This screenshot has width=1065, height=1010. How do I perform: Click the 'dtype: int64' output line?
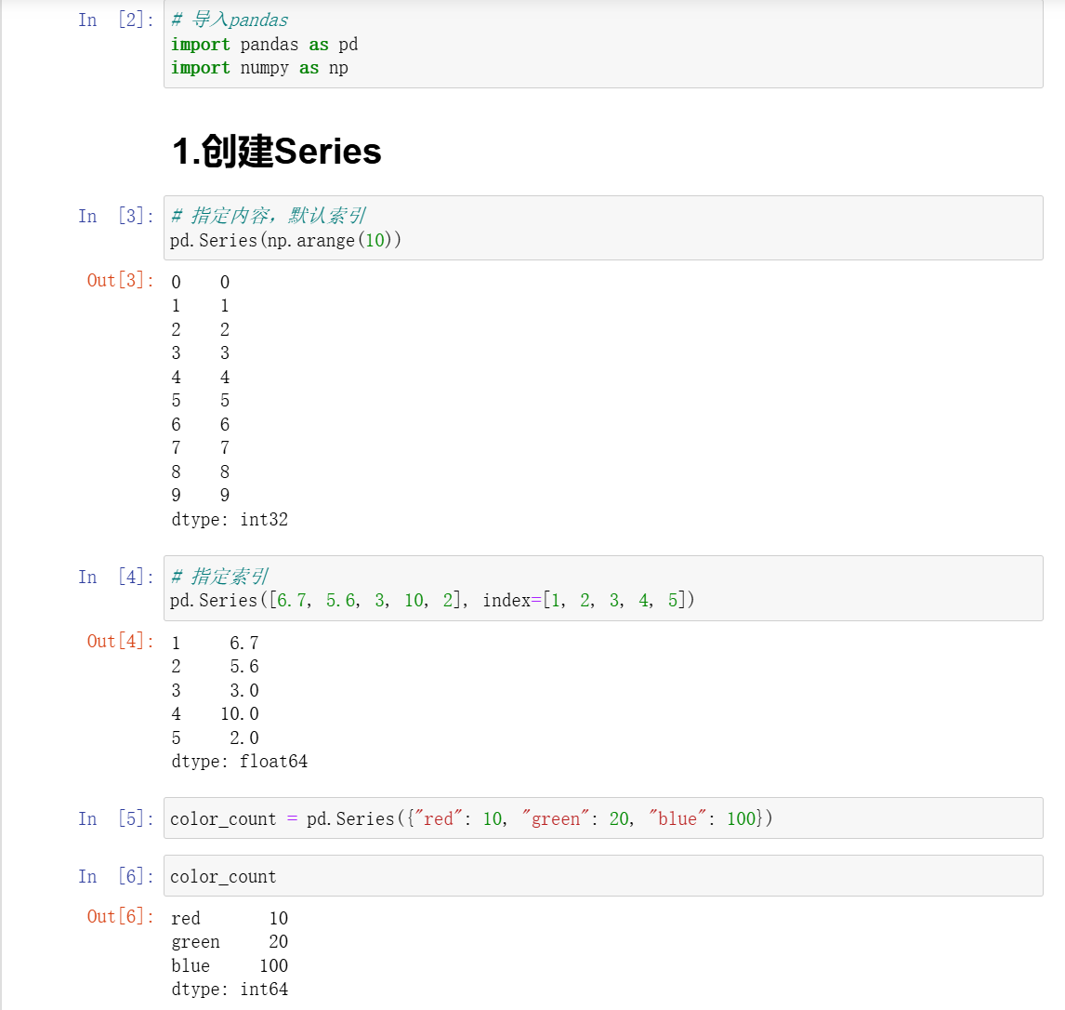click(230, 989)
